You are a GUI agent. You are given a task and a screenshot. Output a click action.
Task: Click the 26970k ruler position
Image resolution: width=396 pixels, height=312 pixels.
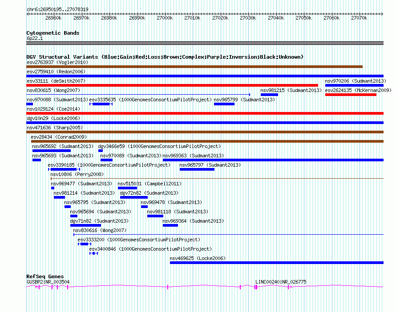(81, 18)
